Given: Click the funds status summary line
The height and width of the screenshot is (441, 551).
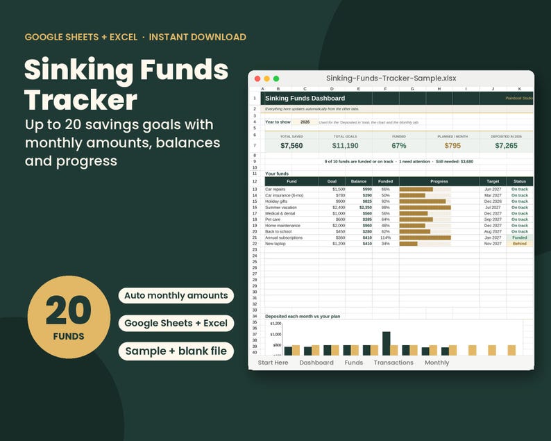Looking at the screenshot, I should click(x=399, y=162).
